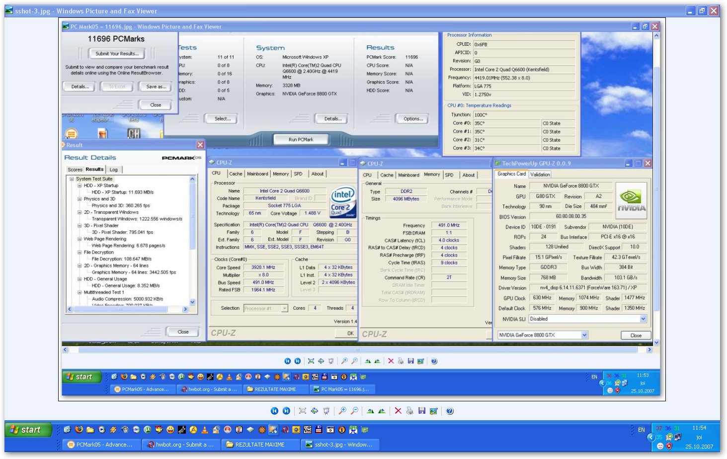
Task: Open REZULTATE MAXIME folder on live taskbar
Action: pos(261,445)
